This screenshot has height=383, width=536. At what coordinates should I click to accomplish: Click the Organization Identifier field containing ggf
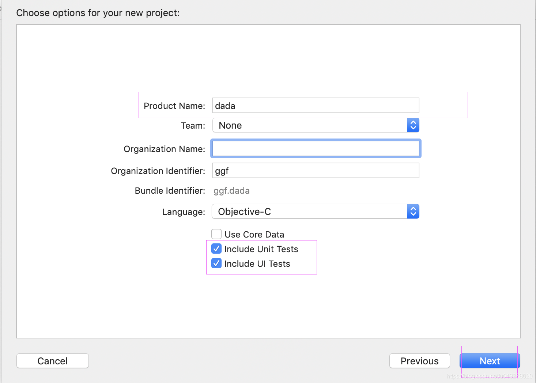pos(315,171)
